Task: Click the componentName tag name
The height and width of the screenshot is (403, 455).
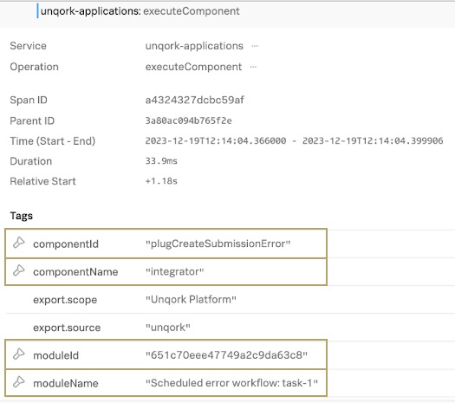Action: click(x=75, y=272)
